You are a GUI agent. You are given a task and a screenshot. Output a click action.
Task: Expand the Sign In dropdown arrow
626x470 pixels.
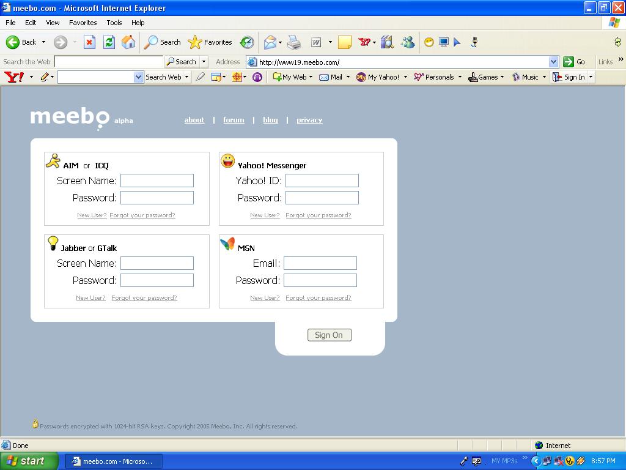(x=591, y=76)
